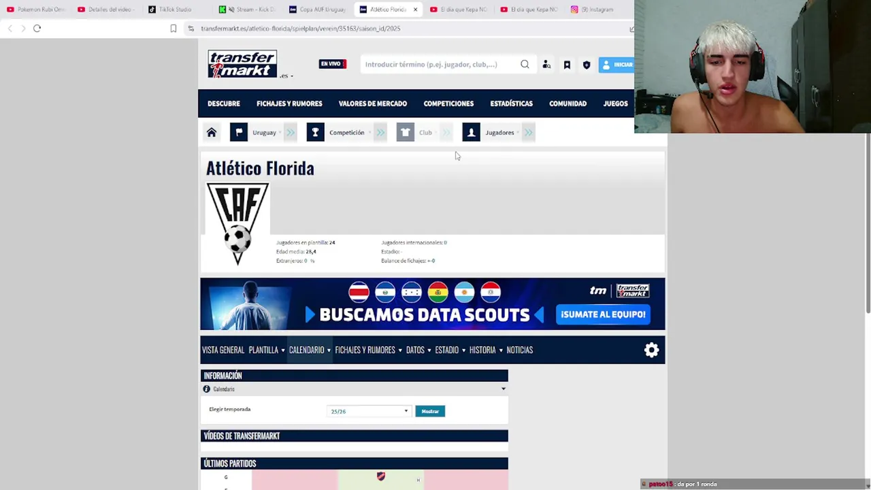The image size is (871, 490).
Task: Click the site settings icon beside the URL
Action: click(191, 29)
